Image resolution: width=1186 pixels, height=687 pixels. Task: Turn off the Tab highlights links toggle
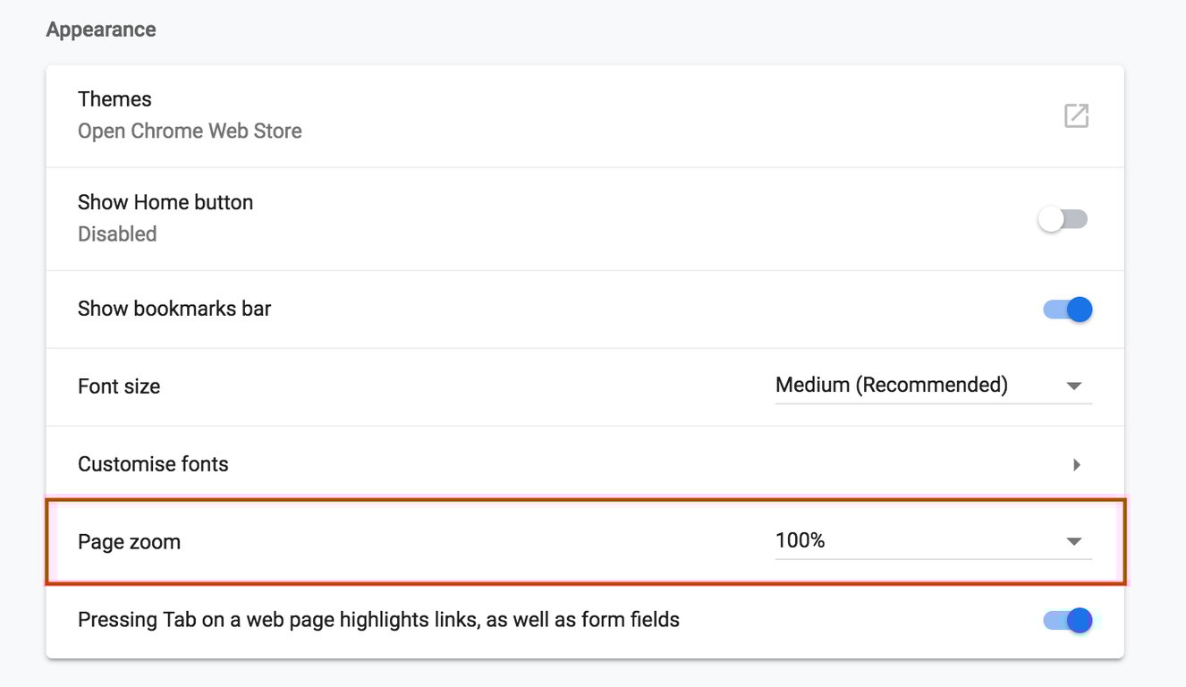(x=1068, y=620)
